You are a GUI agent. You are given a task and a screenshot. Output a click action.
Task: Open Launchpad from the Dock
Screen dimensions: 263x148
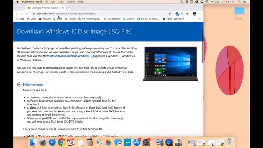(43, 142)
